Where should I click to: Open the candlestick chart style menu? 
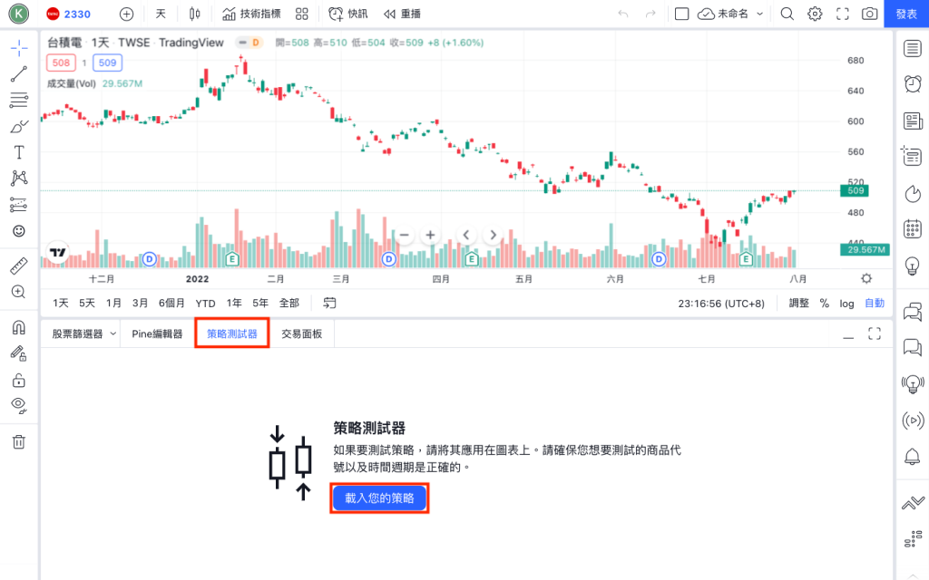[194, 14]
